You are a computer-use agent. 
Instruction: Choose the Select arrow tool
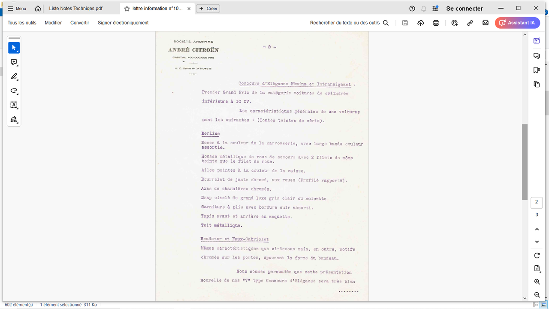[14, 48]
